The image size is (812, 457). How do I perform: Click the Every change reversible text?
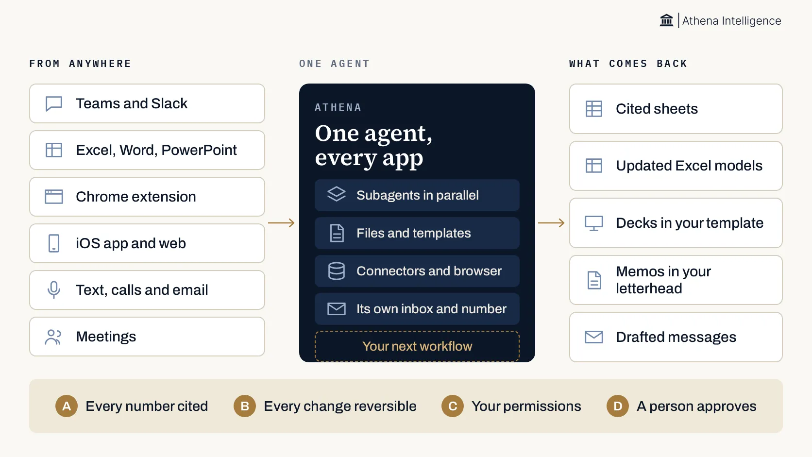coord(340,406)
